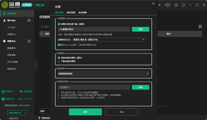Click the 了解影视版 link
Image resolution: width=207 pixels, height=120 pixels.
(39, 5)
